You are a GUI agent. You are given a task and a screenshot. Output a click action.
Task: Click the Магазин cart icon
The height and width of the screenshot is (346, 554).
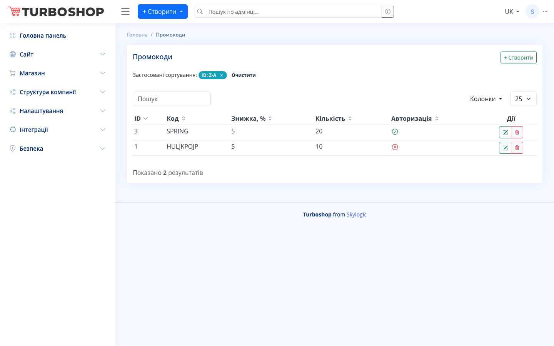(13, 73)
